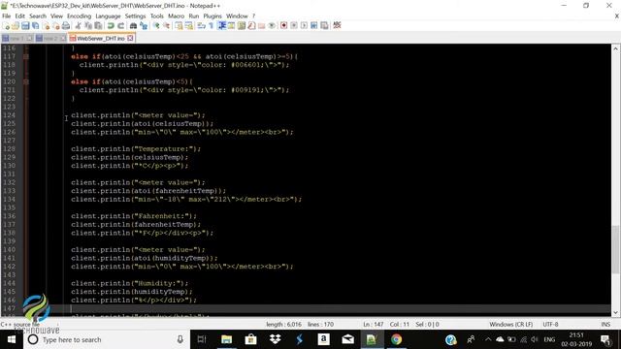Click the Stop Recording macro icon
621x349 pixels.
click(x=294, y=26)
